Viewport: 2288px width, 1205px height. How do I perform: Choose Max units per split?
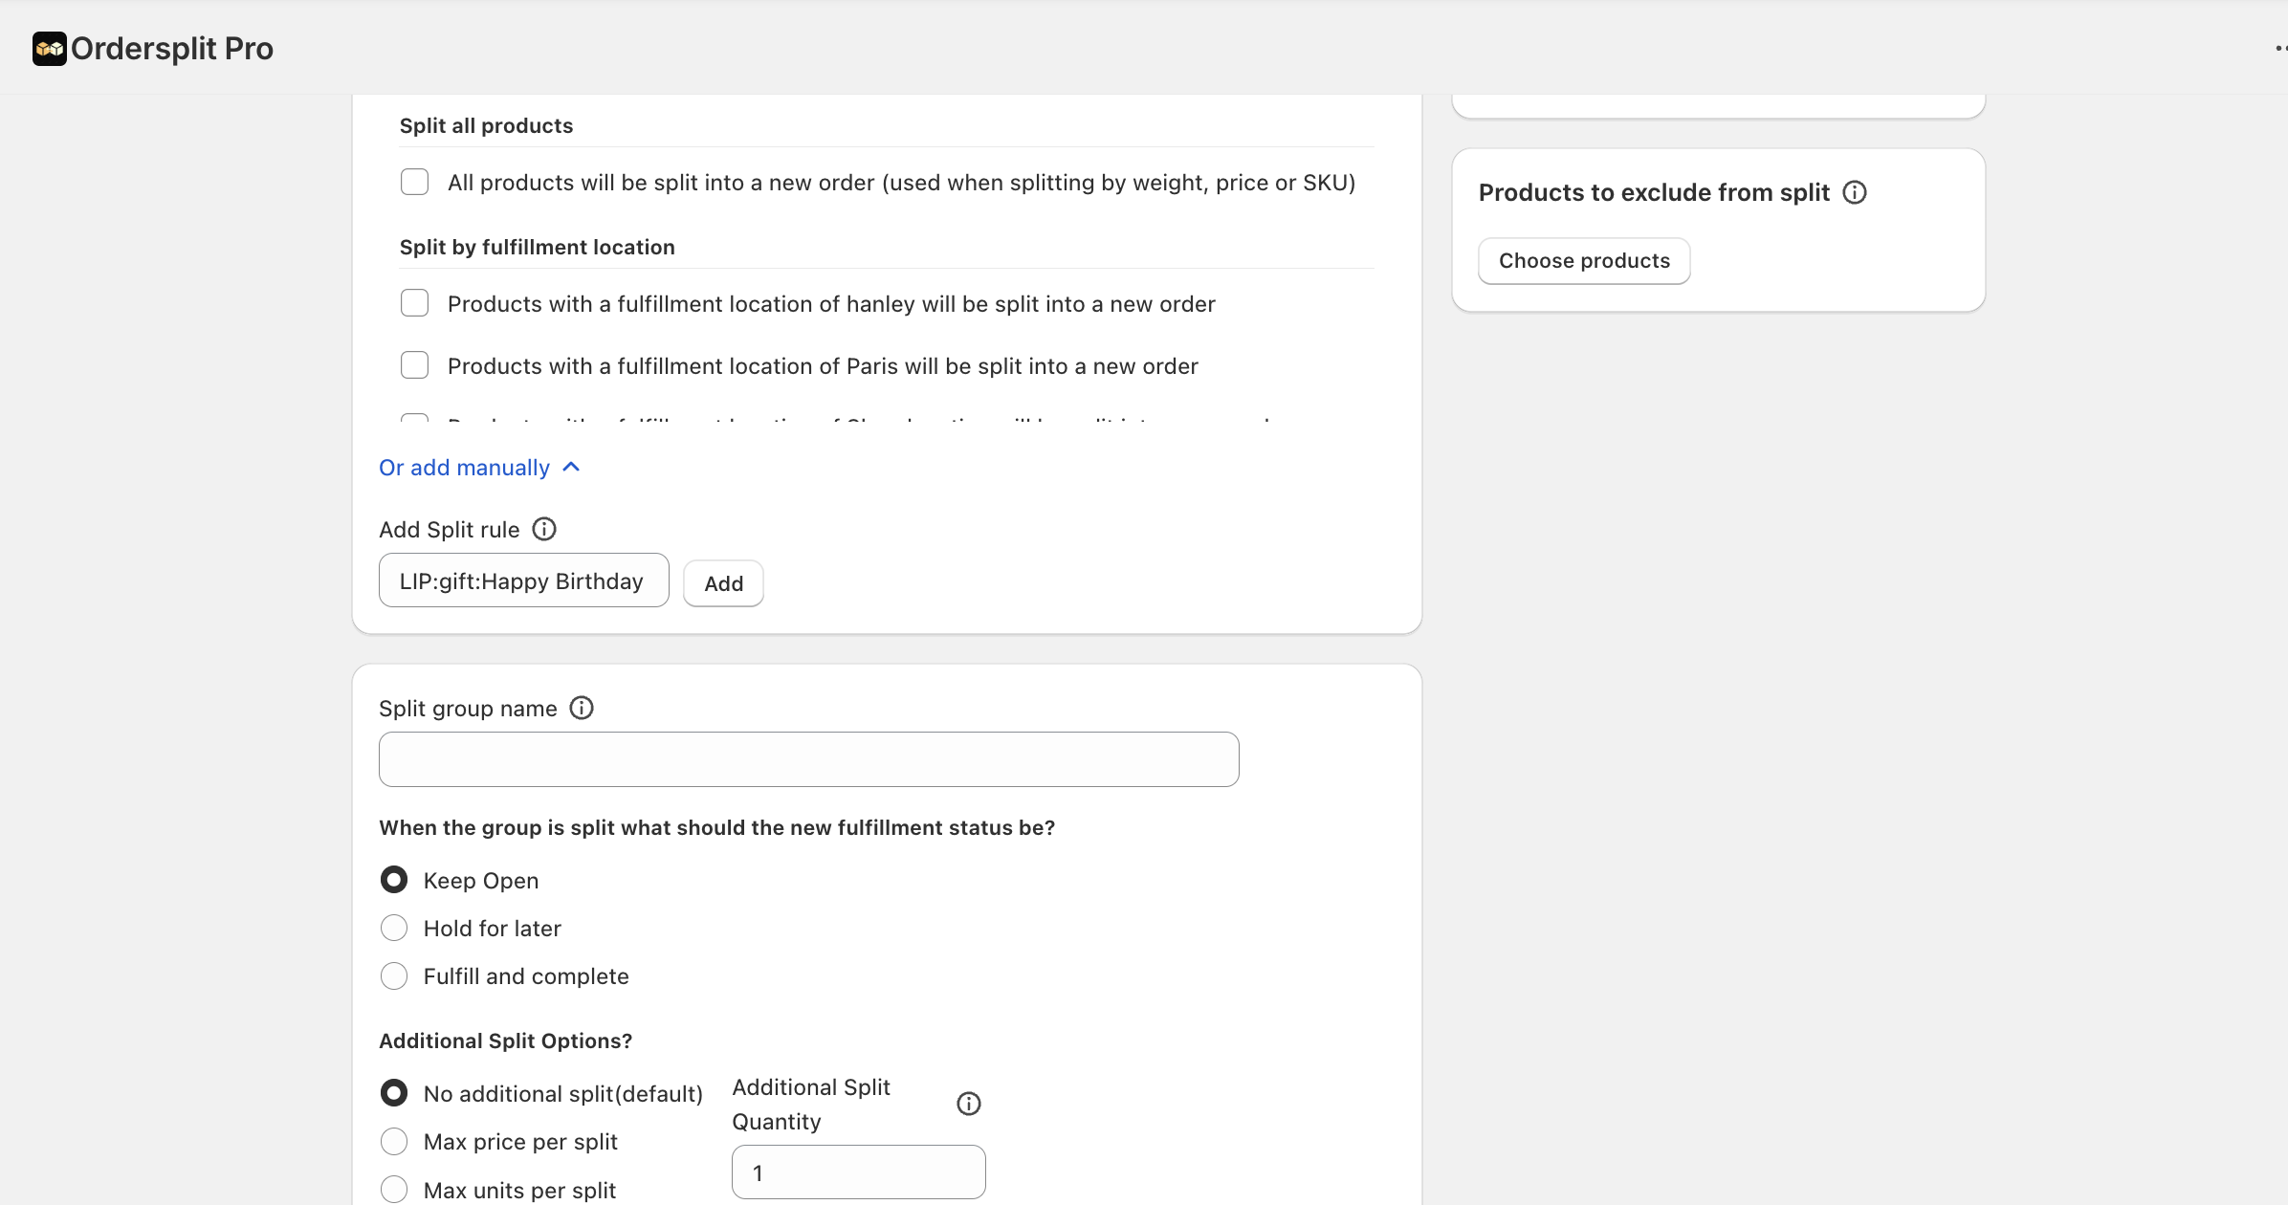pos(394,1189)
